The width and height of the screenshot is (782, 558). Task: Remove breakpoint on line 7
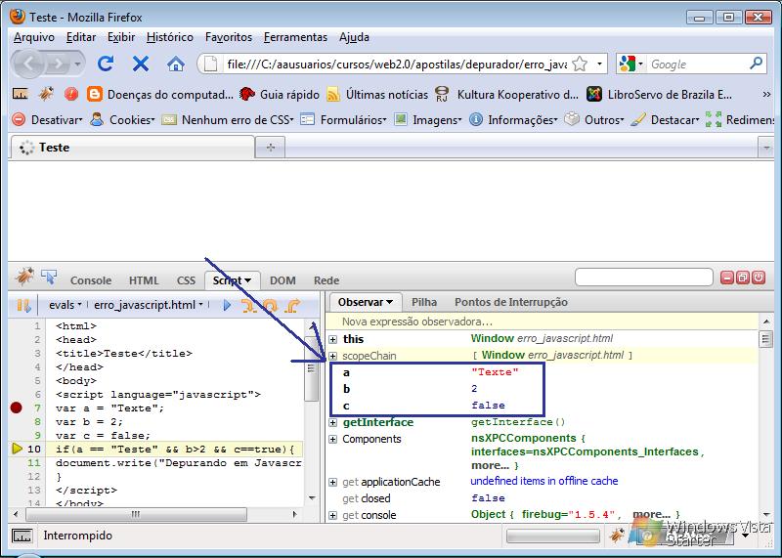point(16,408)
